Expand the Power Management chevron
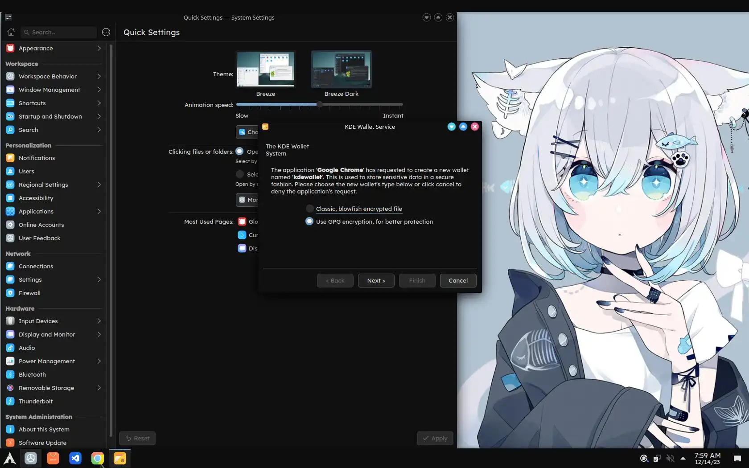 [x=99, y=361]
